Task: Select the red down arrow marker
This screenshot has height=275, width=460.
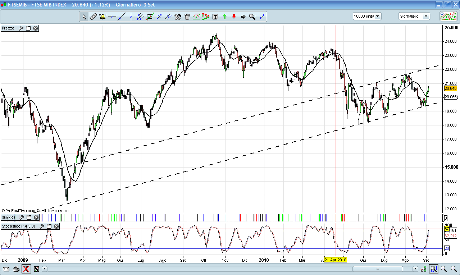Action: (x=234, y=17)
